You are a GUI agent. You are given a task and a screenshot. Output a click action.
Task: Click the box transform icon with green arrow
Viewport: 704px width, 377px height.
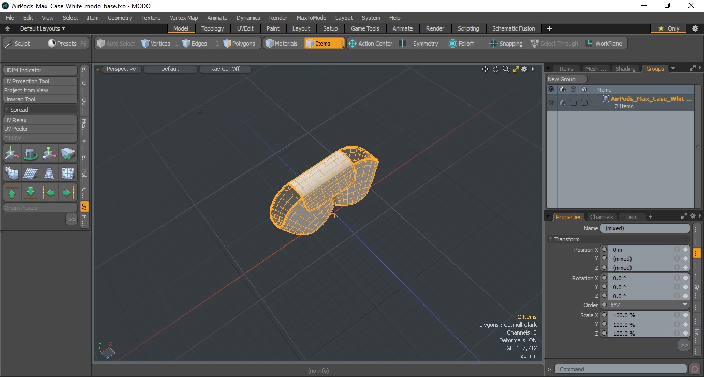(68, 153)
